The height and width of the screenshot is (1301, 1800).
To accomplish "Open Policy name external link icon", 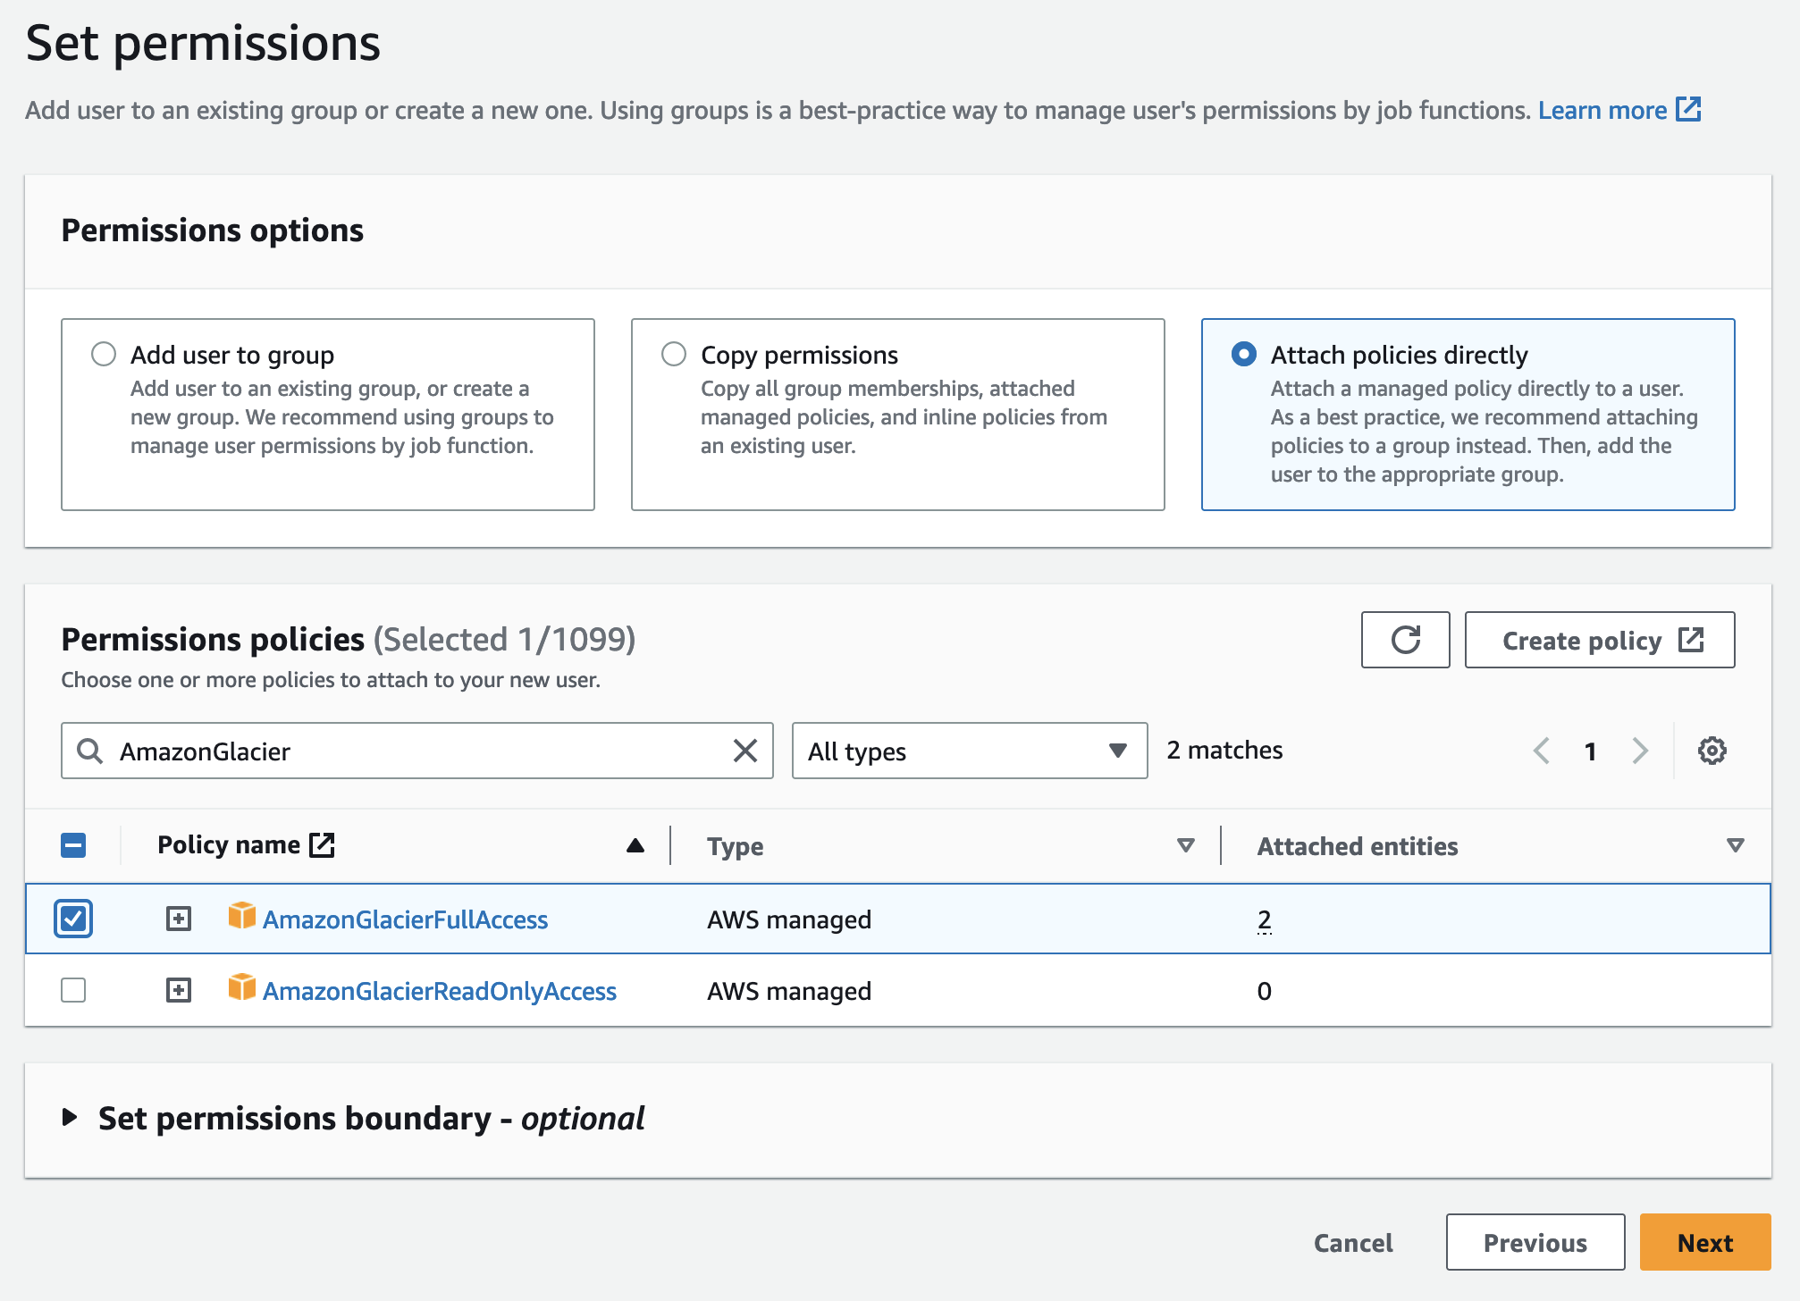I will (x=322, y=844).
